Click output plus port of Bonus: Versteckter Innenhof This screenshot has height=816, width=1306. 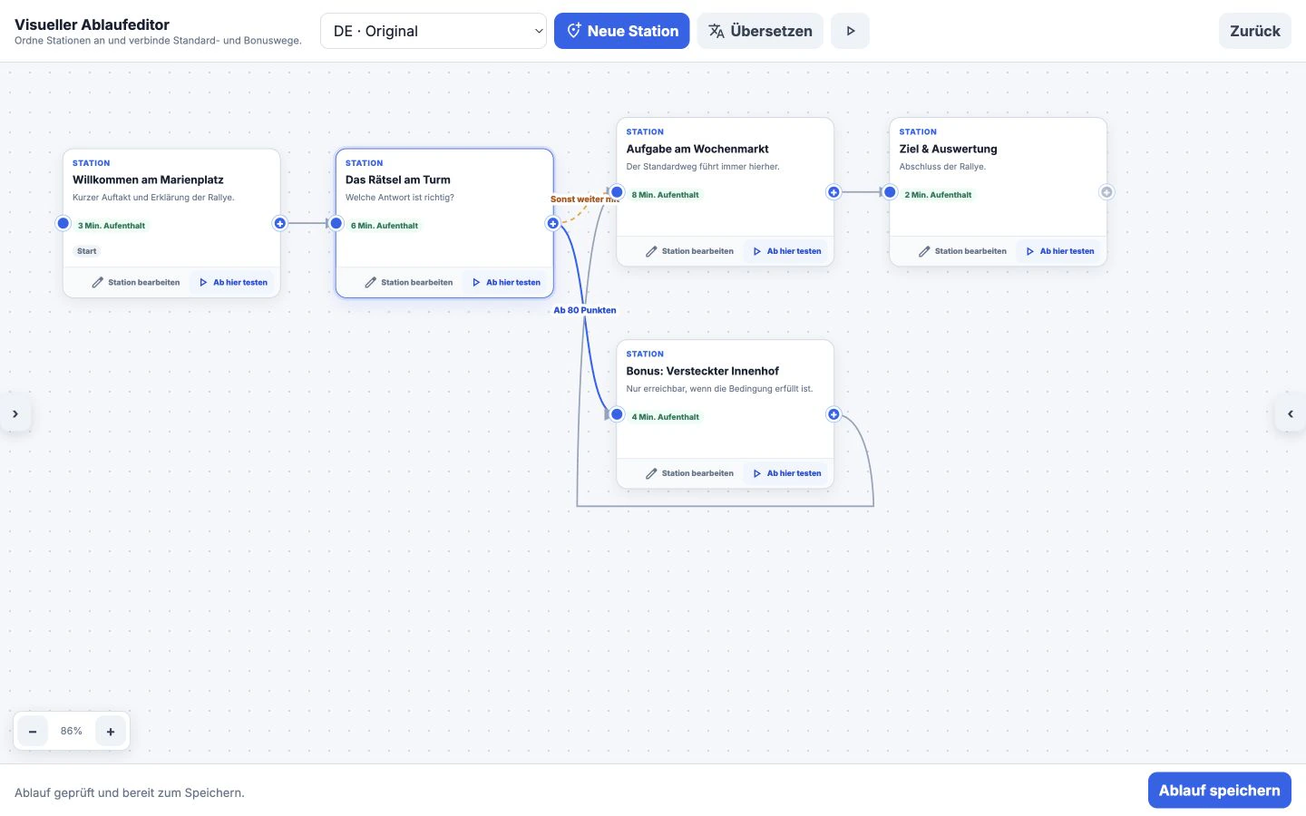pyautogui.click(x=833, y=414)
